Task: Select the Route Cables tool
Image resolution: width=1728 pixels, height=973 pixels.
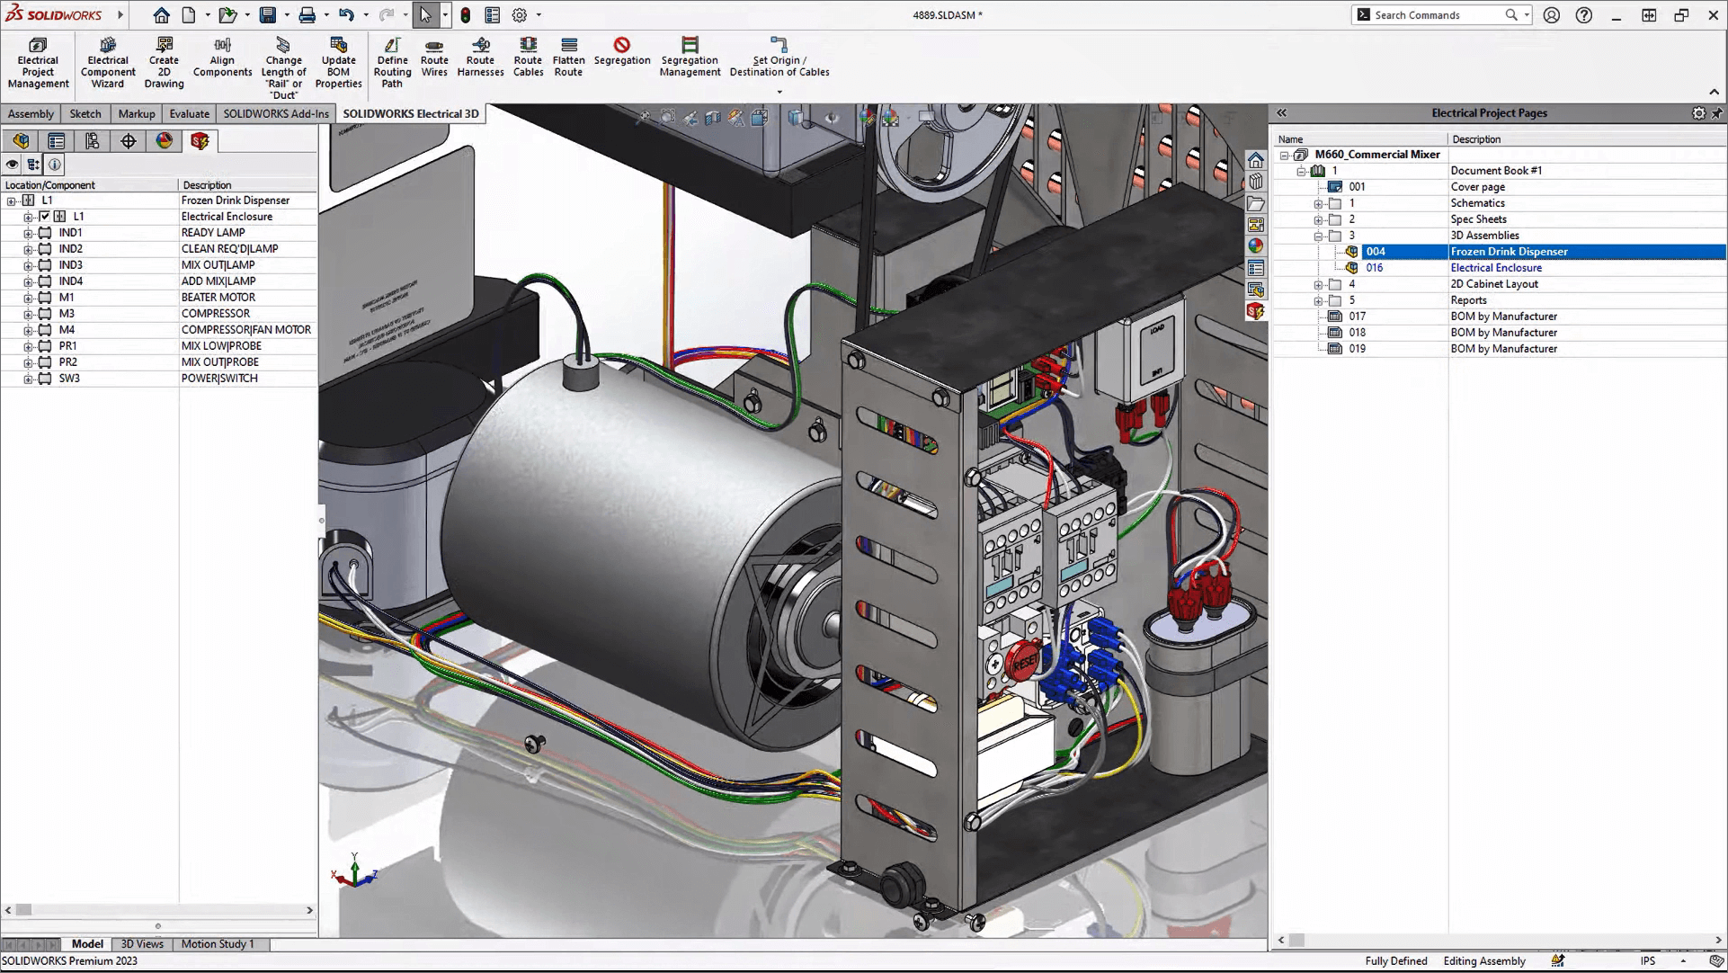Action: 528,58
